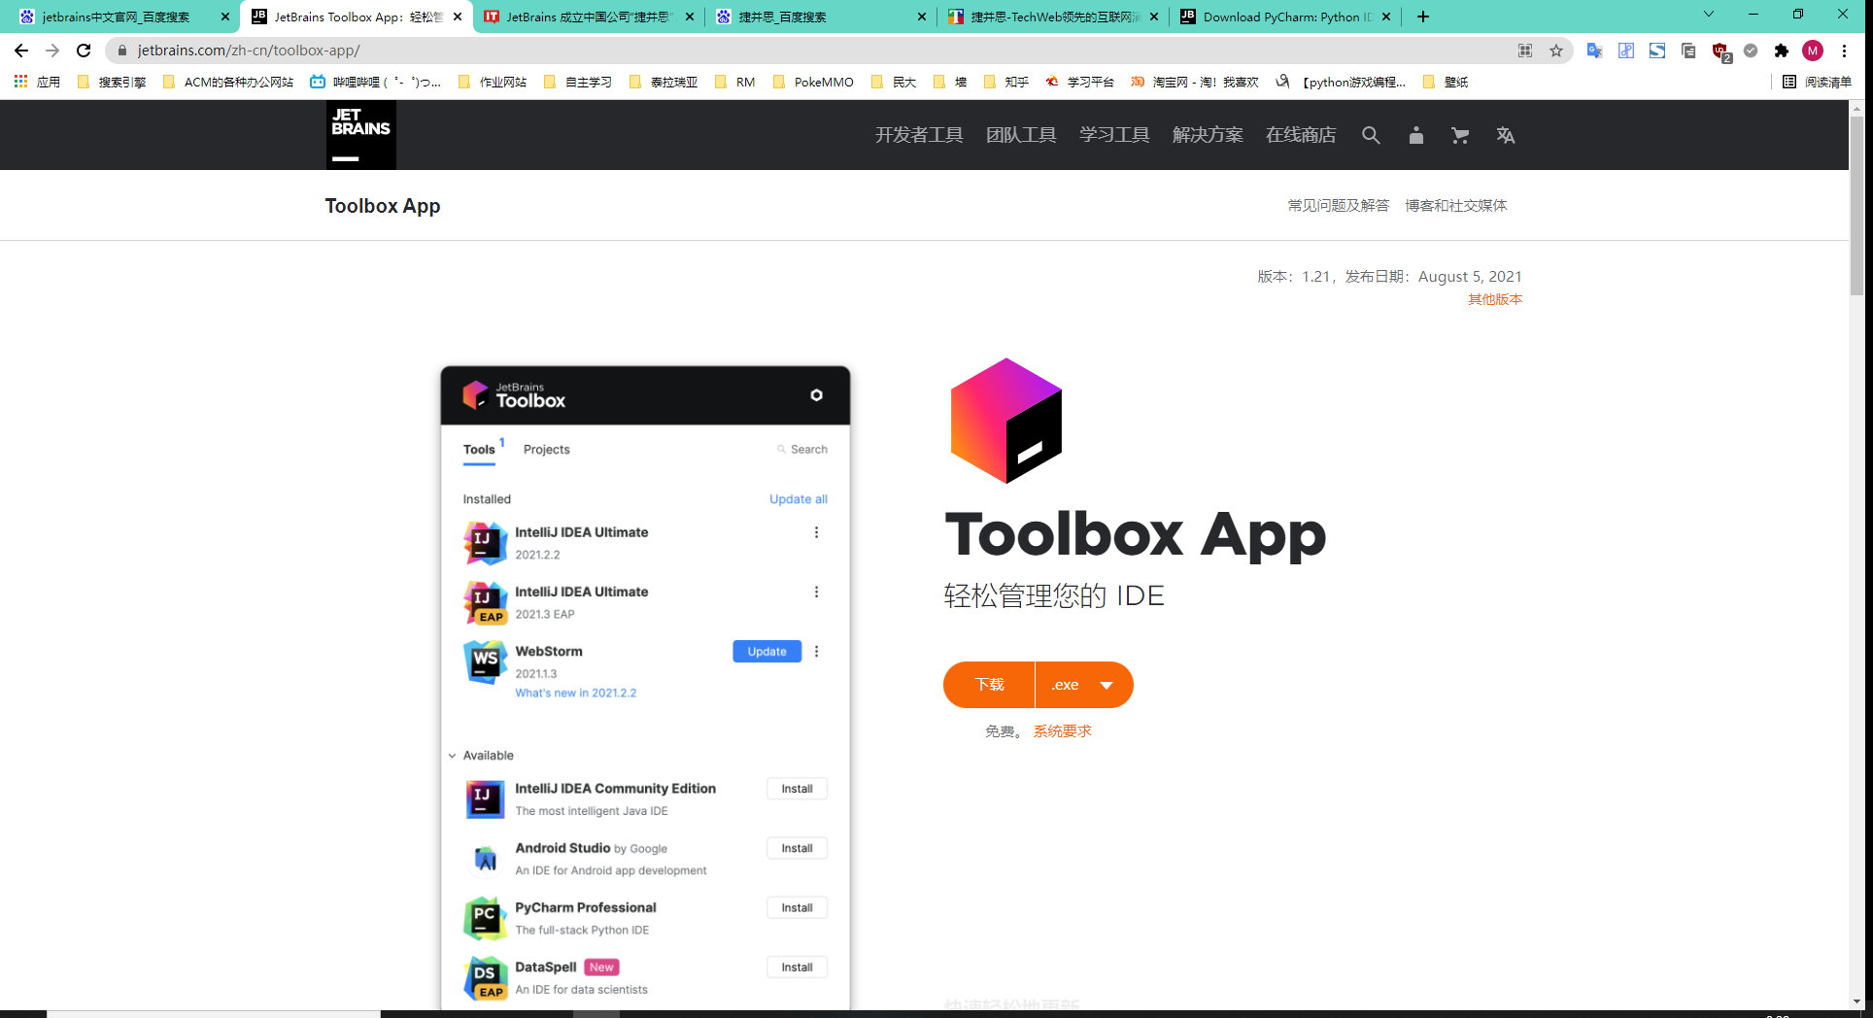Click the JetBrains logo in header
1873x1018 pixels.
(x=361, y=135)
